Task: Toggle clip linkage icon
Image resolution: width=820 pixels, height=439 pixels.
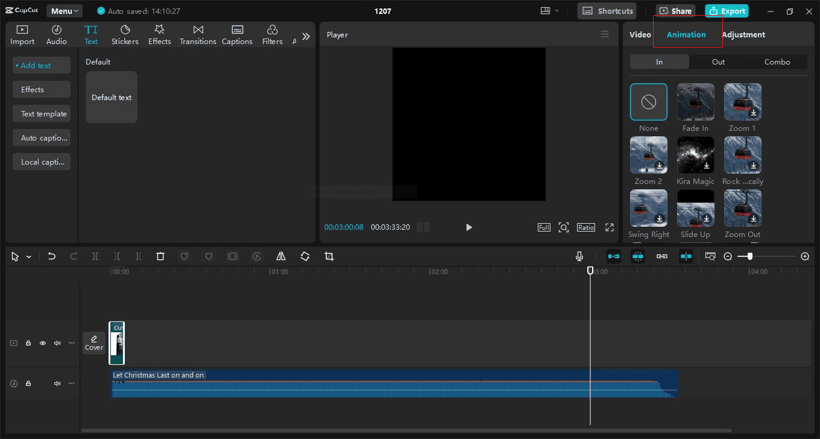Action: pos(662,256)
